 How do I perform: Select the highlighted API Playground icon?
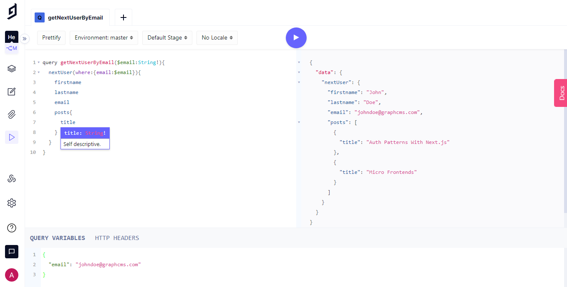click(12, 138)
